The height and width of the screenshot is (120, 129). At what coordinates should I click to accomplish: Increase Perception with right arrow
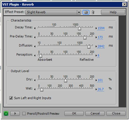click(x=96, y=55)
